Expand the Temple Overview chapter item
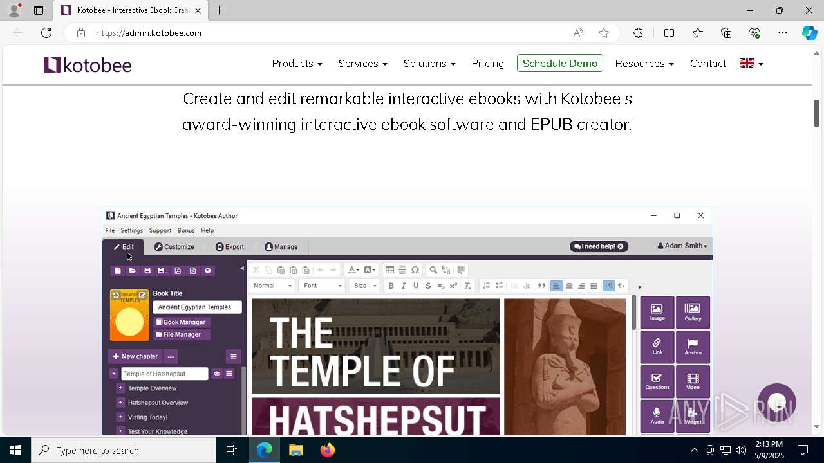Image resolution: width=824 pixels, height=463 pixels. tap(120, 388)
